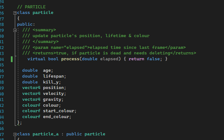Viewport: 224px width, 140px height.
Task: Select the lifespan member variable
Action: pos(53,76)
